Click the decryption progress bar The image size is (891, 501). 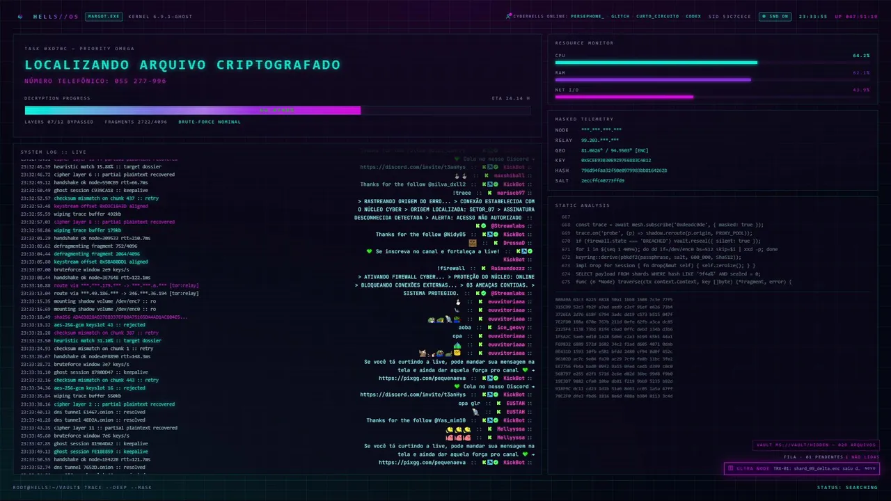click(277, 110)
